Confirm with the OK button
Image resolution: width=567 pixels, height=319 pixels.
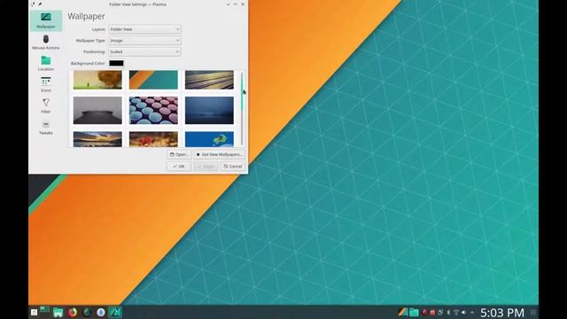pyautogui.click(x=179, y=167)
